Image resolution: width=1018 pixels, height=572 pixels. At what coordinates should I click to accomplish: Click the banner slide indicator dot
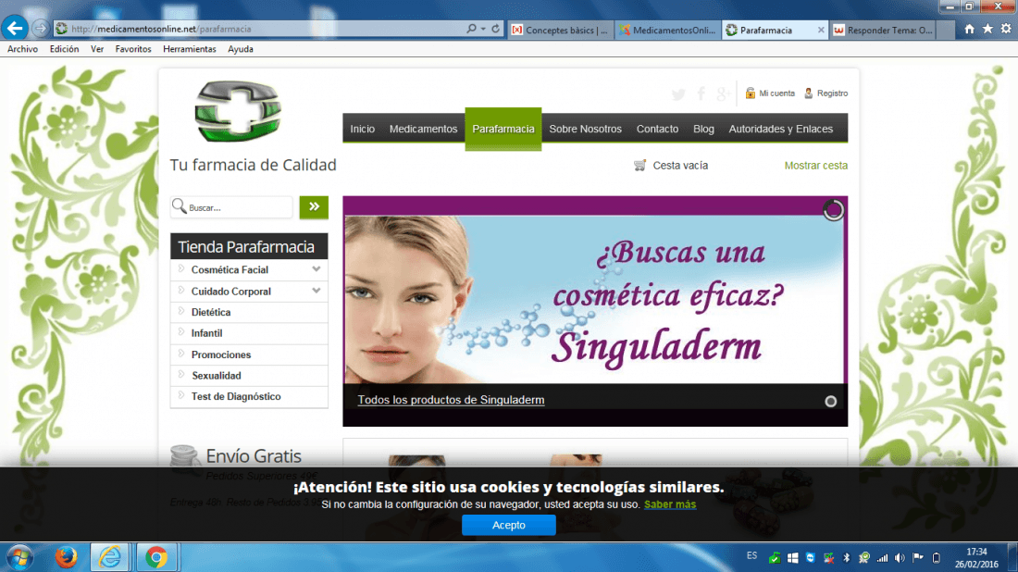(x=830, y=402)
